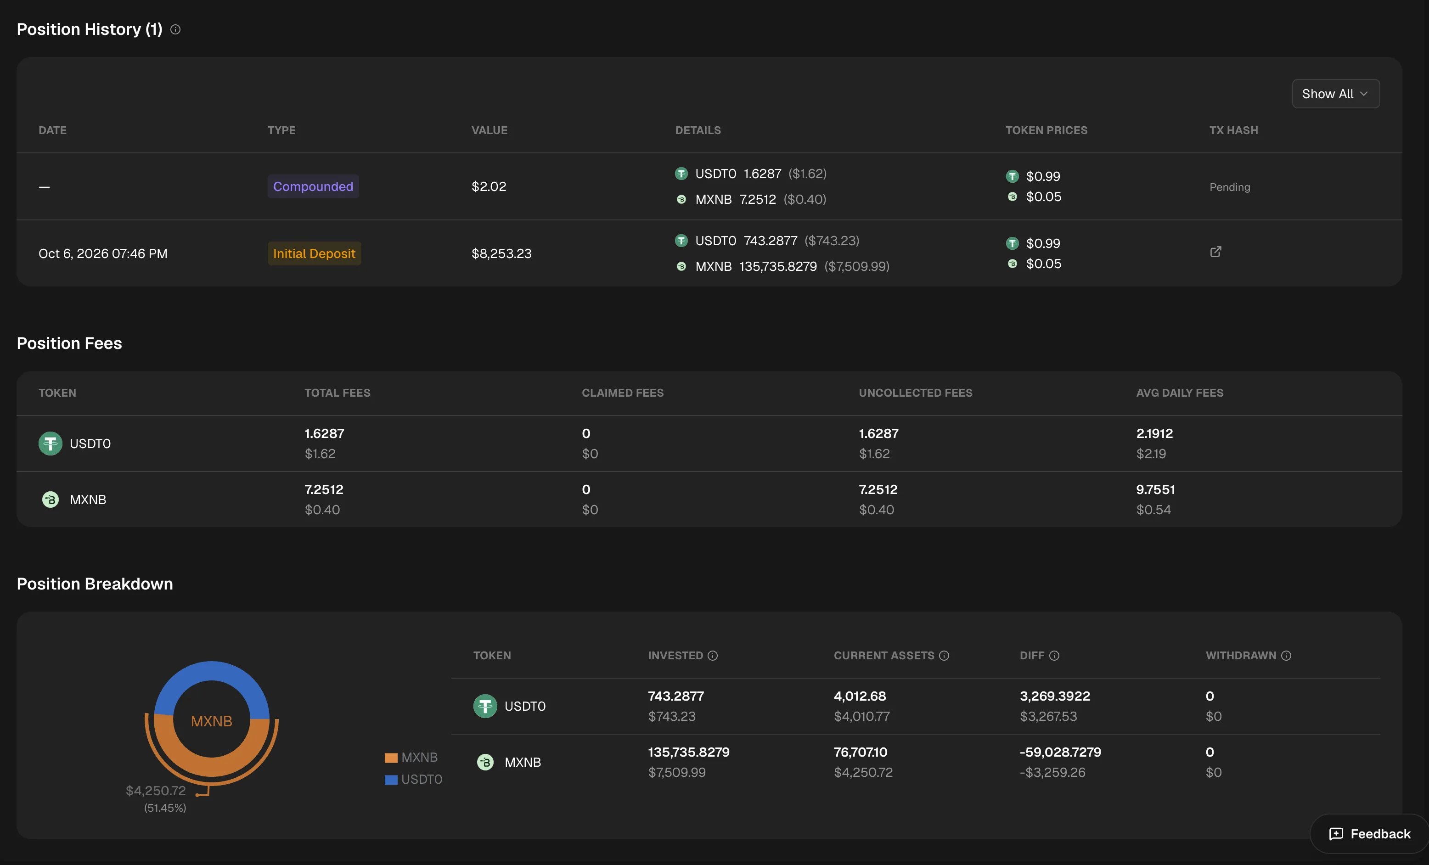The width and height of the screenshot is (1429, 865).
Task: Click the 9.7551 MXNB daily fees value
Action: click(1155, 489)
